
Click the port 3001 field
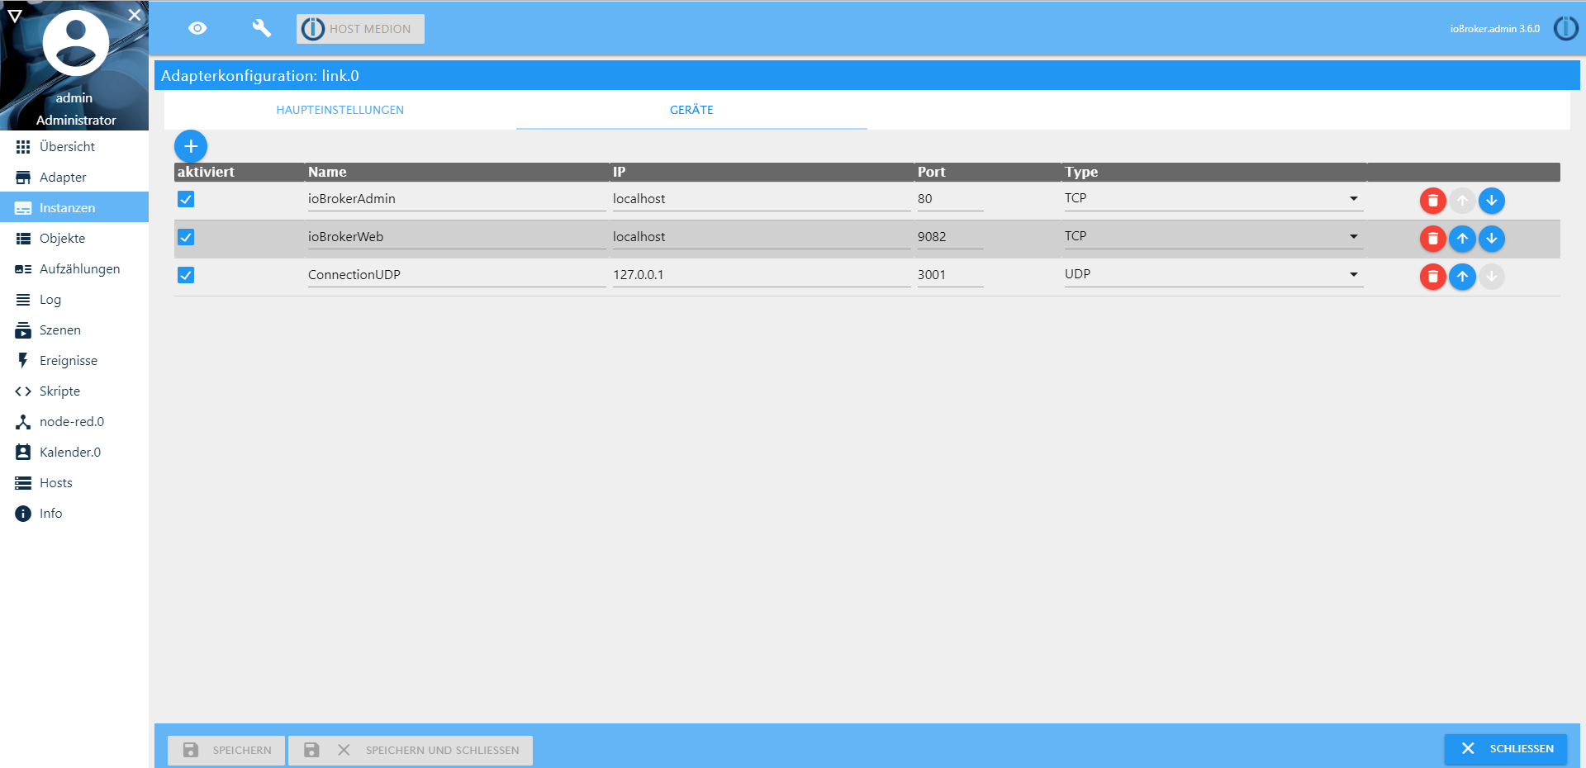click(x=950, y=275)
